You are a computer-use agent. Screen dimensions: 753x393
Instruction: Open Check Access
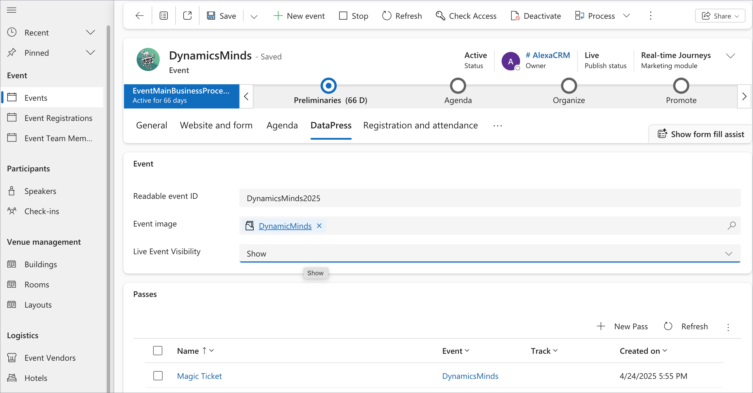466,16
